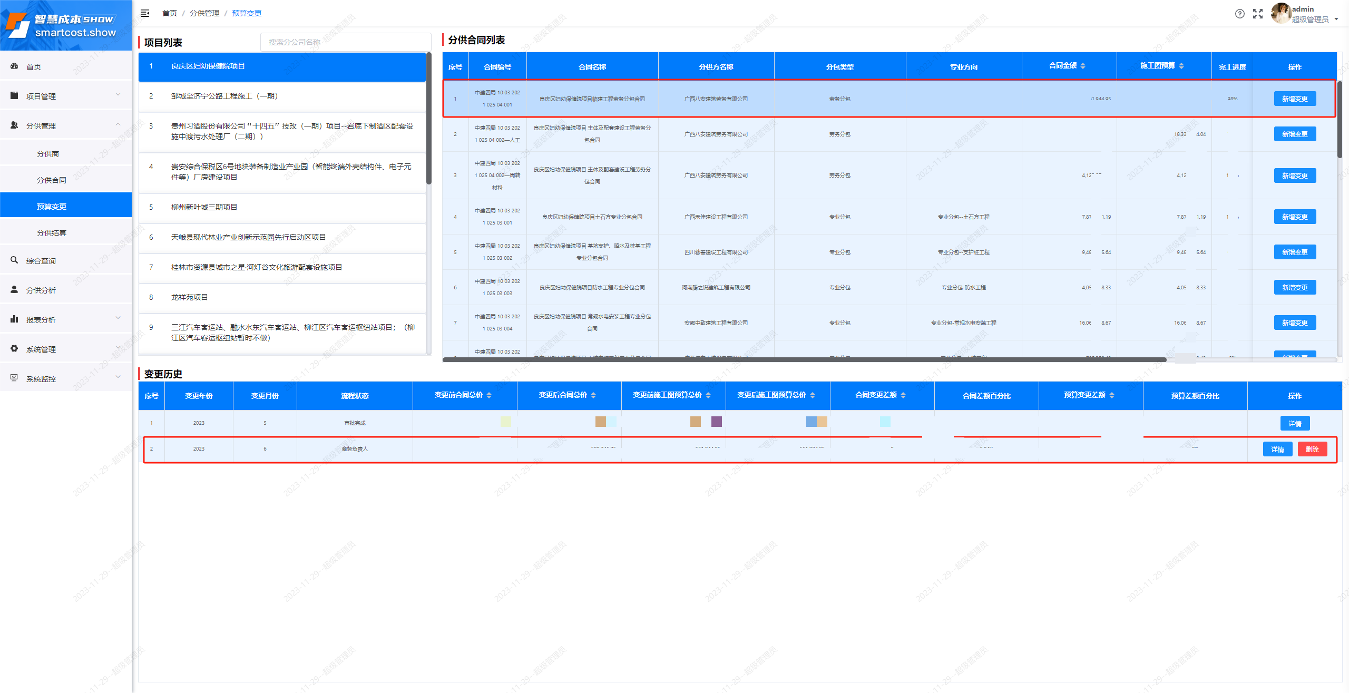Click the red 删除 button
Screen dimensions: 1349x693
[1312, 449]
